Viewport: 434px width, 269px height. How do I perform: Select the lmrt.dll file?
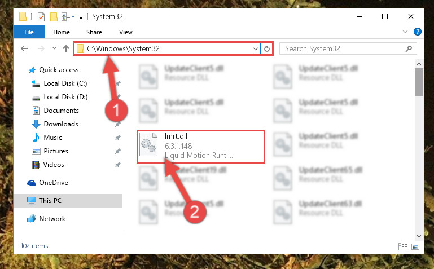(201, 147)
